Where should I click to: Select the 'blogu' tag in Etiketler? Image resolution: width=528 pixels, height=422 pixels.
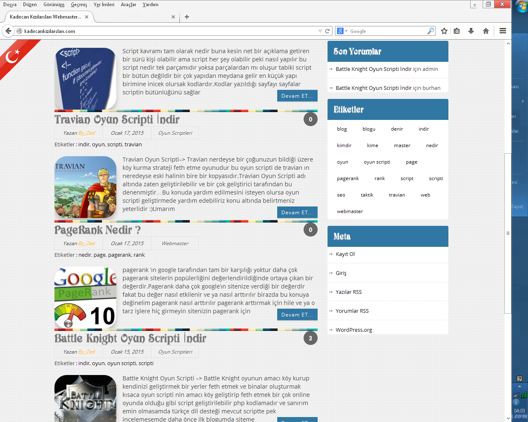(x=369, y=129)
